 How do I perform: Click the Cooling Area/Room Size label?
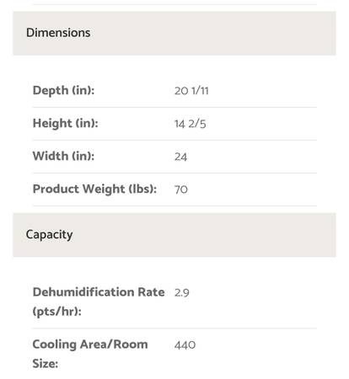90,354
